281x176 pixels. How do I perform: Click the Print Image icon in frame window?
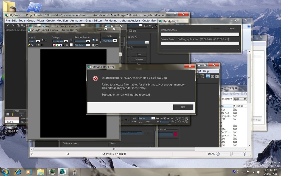tap(39, 45)
